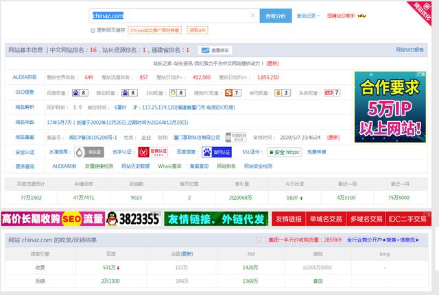439x295 pixels.
Task: Click the 水滴信用 gray unverified badge
Action: click(89, 152)
